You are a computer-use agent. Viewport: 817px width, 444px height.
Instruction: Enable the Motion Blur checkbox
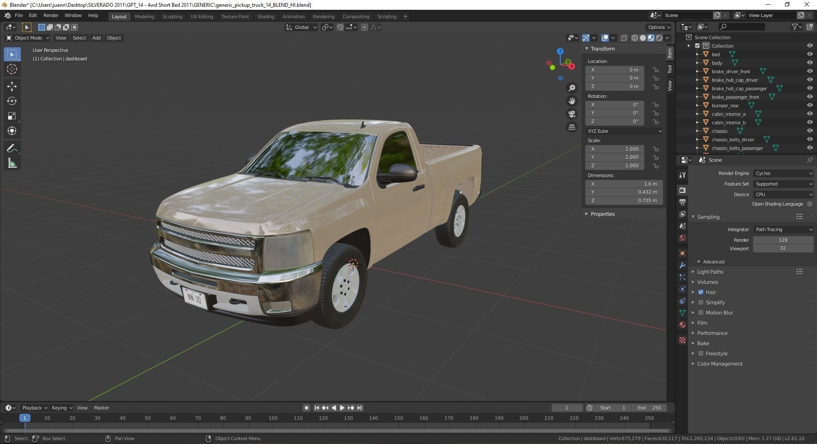(x=701, y=312)
